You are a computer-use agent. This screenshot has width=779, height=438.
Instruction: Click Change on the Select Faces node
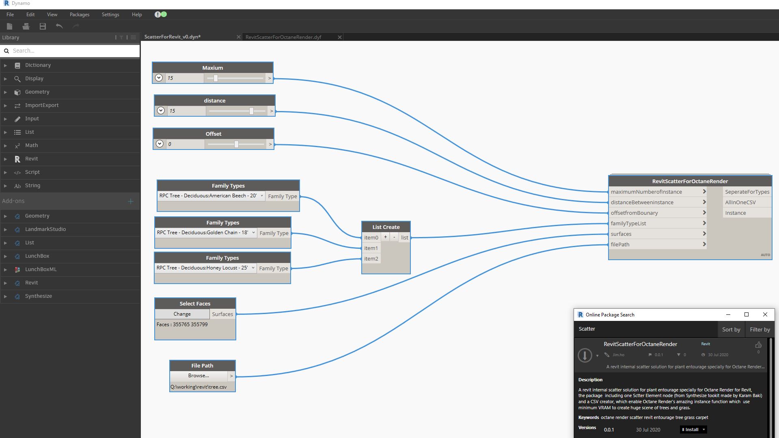[182, 314]
